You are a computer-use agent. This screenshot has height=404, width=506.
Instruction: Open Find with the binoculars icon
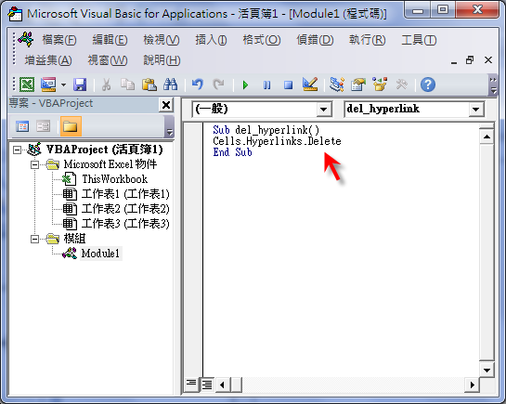(171, 85)
